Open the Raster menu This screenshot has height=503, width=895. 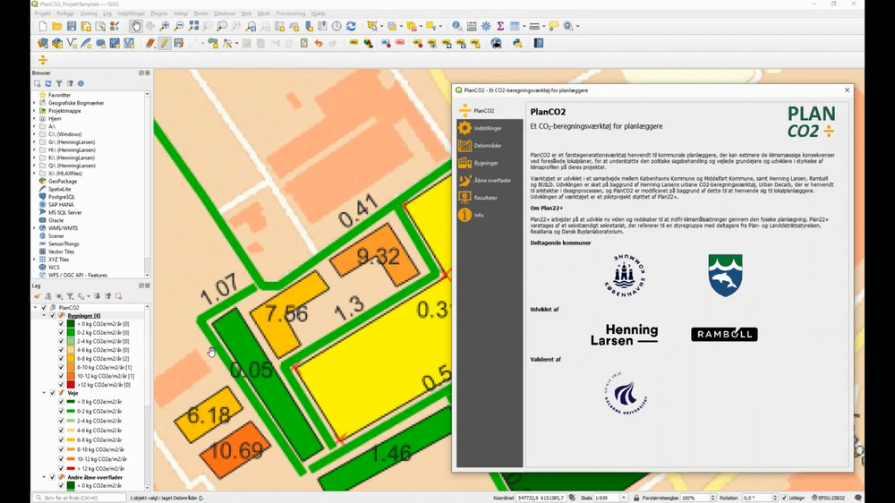click(200, 13)
